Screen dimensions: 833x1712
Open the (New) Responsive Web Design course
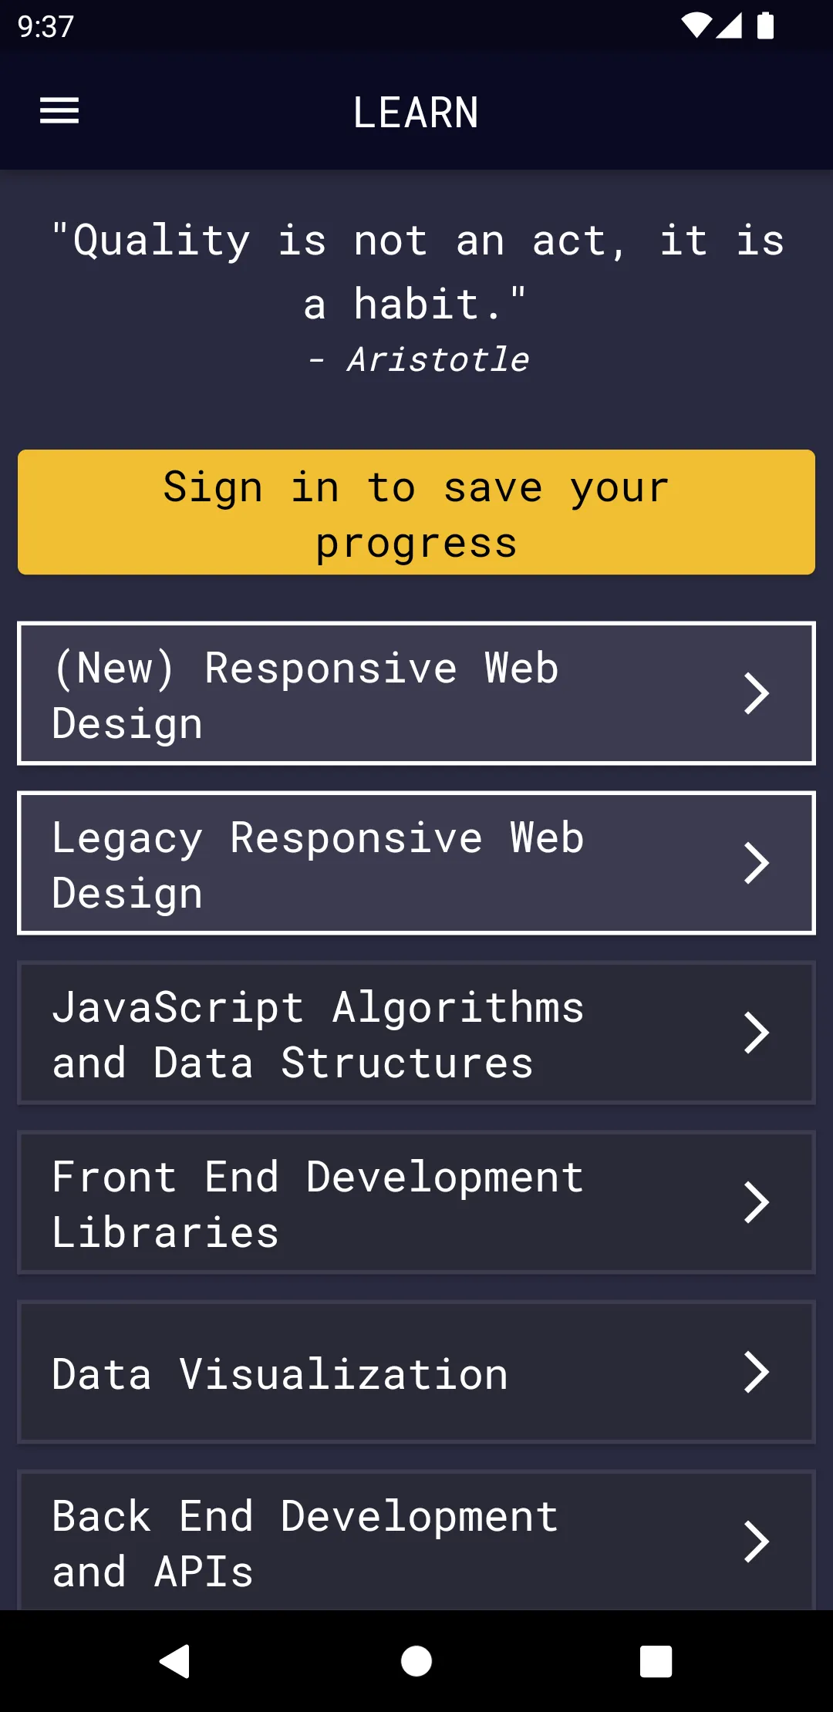tap(309, 694)
